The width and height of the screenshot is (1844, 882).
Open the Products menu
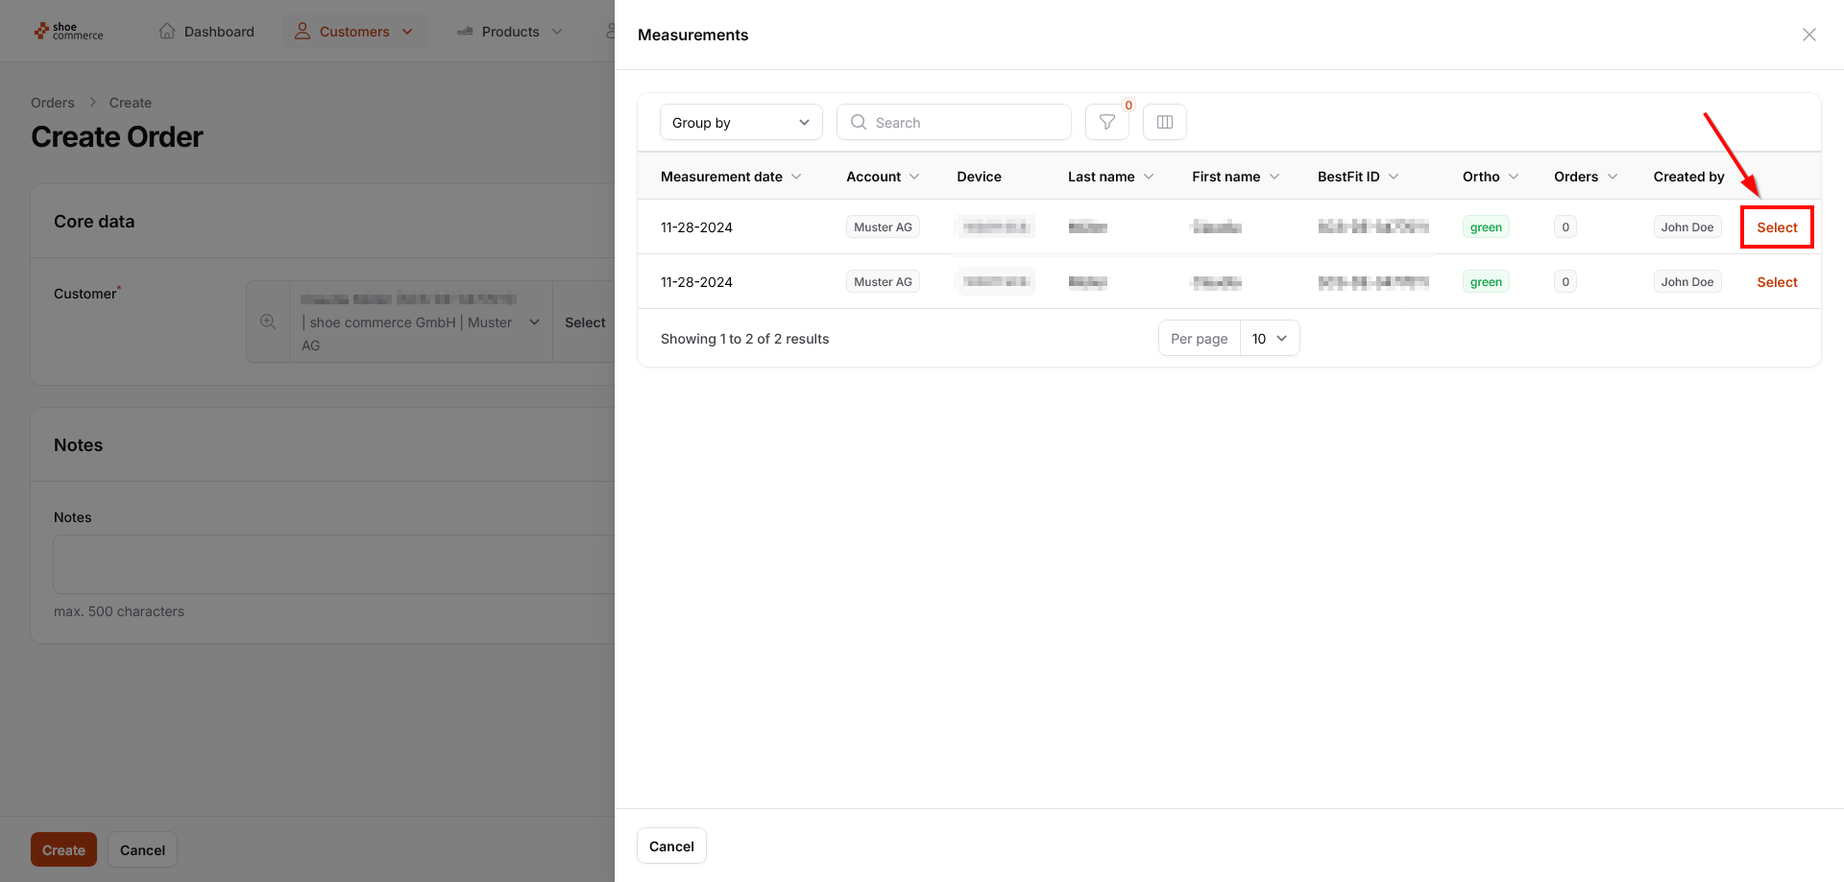point(510,32)
